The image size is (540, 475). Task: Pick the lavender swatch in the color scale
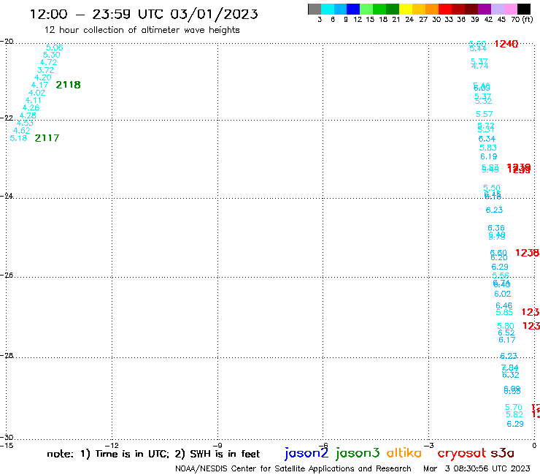pyautogui.click(x=497, y=9)
